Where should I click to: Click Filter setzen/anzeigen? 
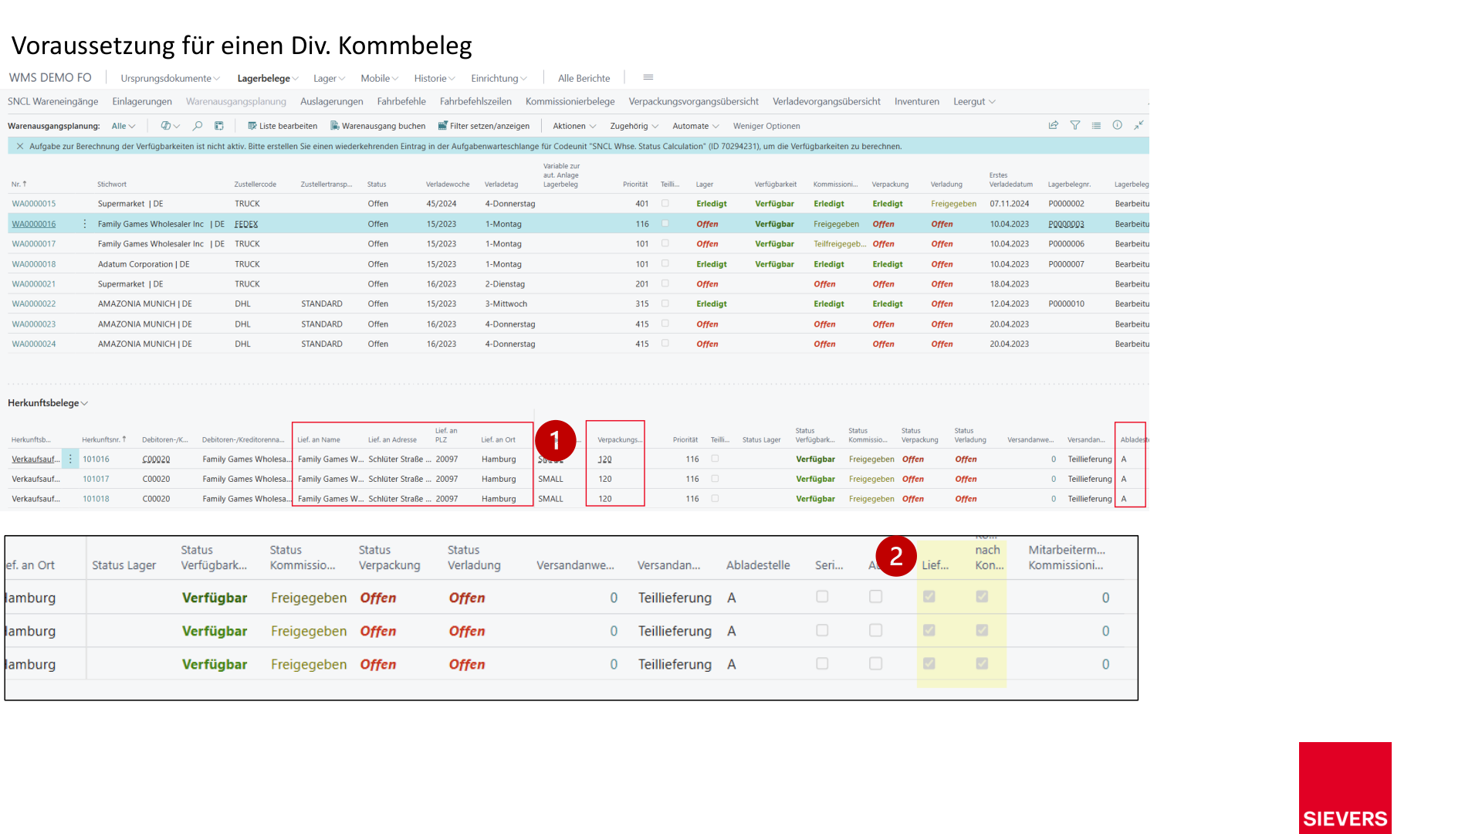[483, 126]
